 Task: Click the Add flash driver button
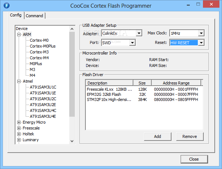158,136
